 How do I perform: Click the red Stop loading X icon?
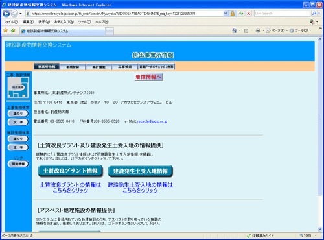(x=249, y=14)
